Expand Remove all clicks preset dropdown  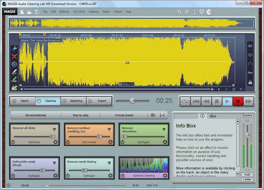[x=55, y=129]
